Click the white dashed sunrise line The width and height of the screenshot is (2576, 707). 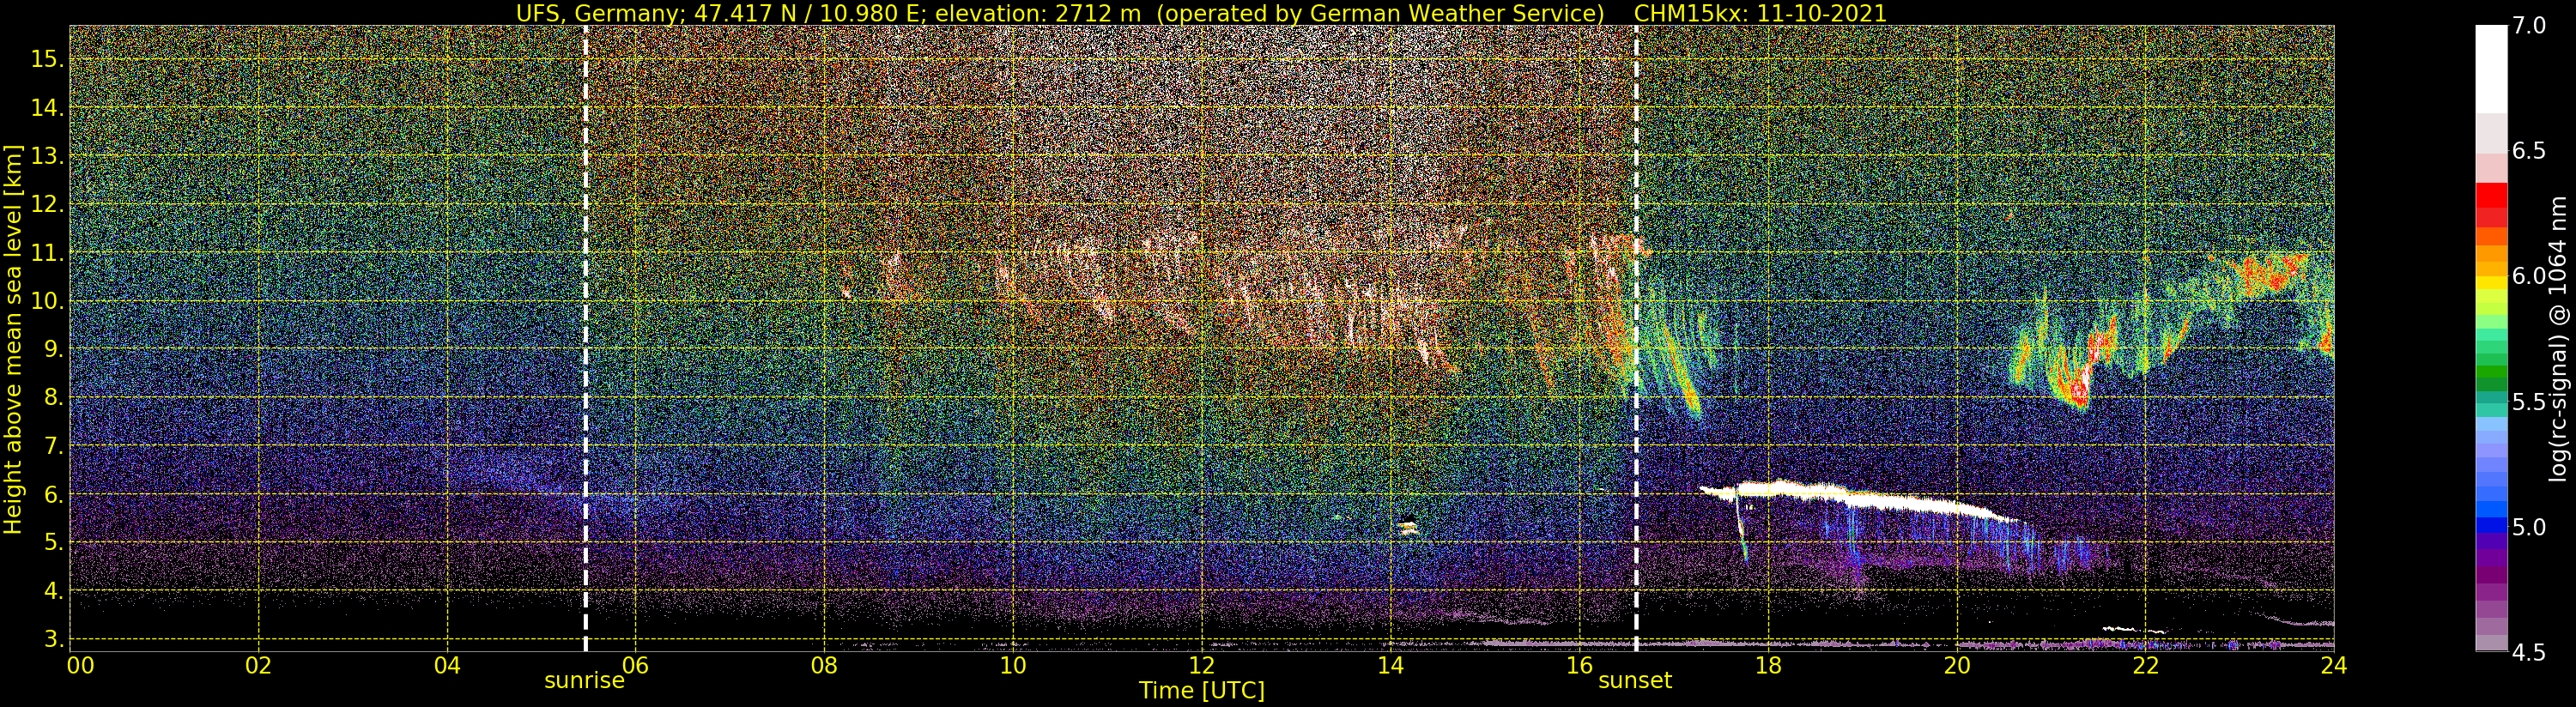pyautogui.click(x=585, y=340)
